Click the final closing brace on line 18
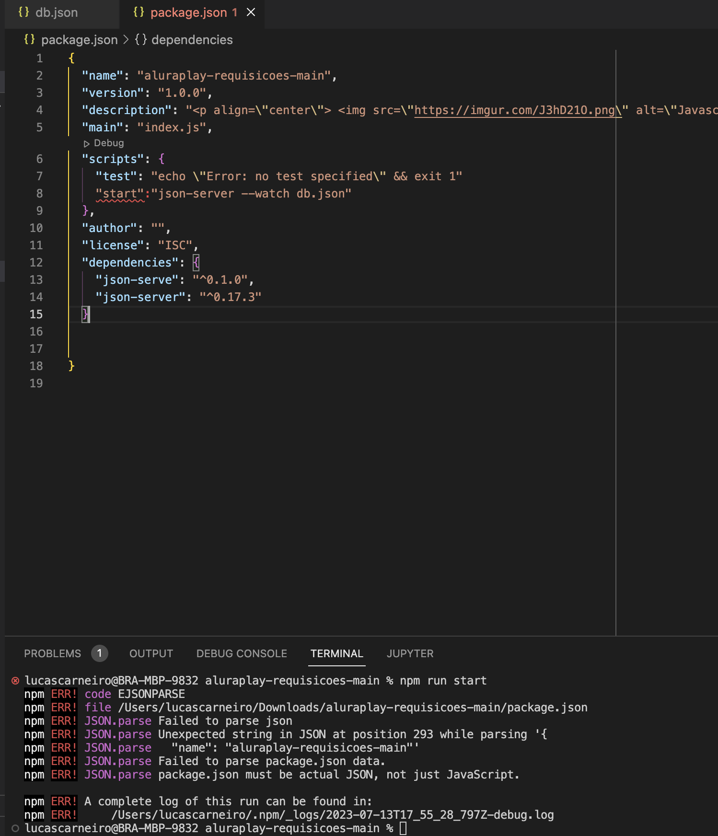Image resolution: width=718 pixels, height=836 pixels. coord(71,366)
